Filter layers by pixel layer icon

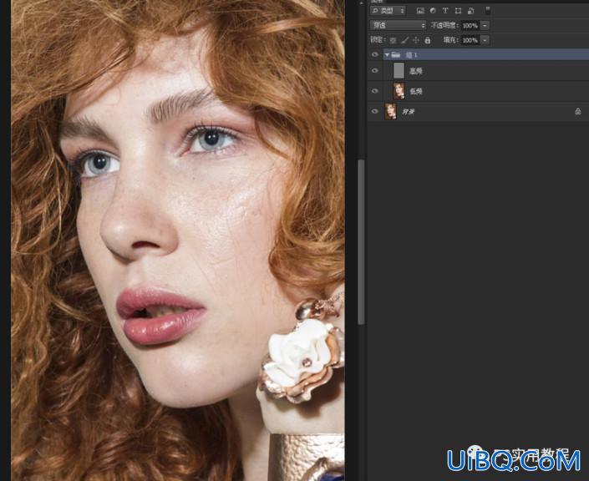click(420, 11)
